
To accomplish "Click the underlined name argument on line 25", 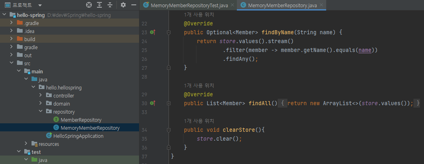I will pyautogui.click(x=365, y=50).
